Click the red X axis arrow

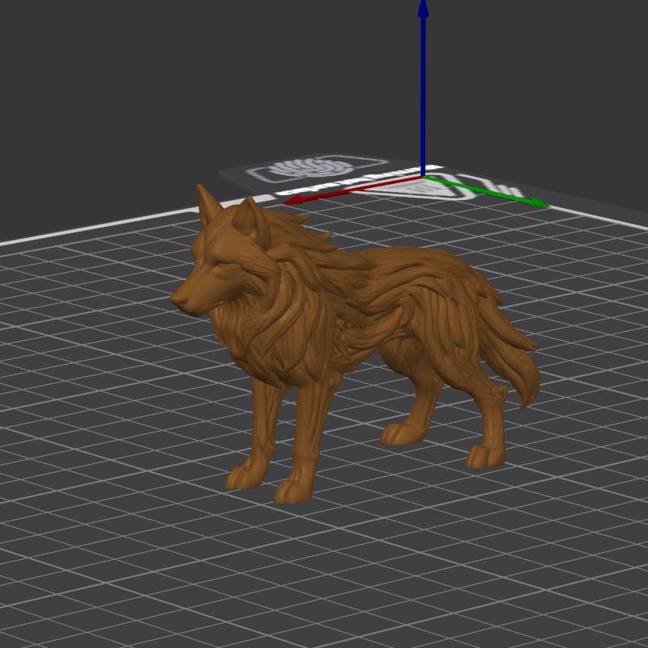353,190
